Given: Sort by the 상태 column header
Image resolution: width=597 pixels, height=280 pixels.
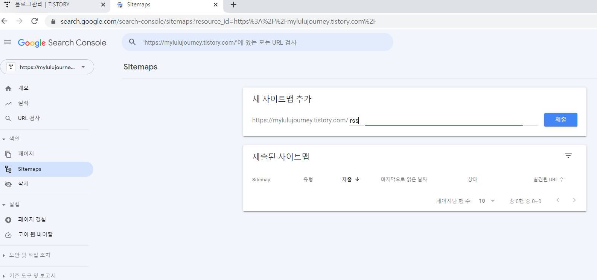Looking at the screenshot, I should point(473,179).
